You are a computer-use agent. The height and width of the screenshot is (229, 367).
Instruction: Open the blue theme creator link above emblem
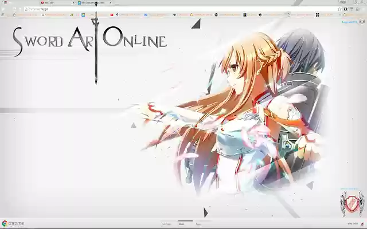point(349,188)
